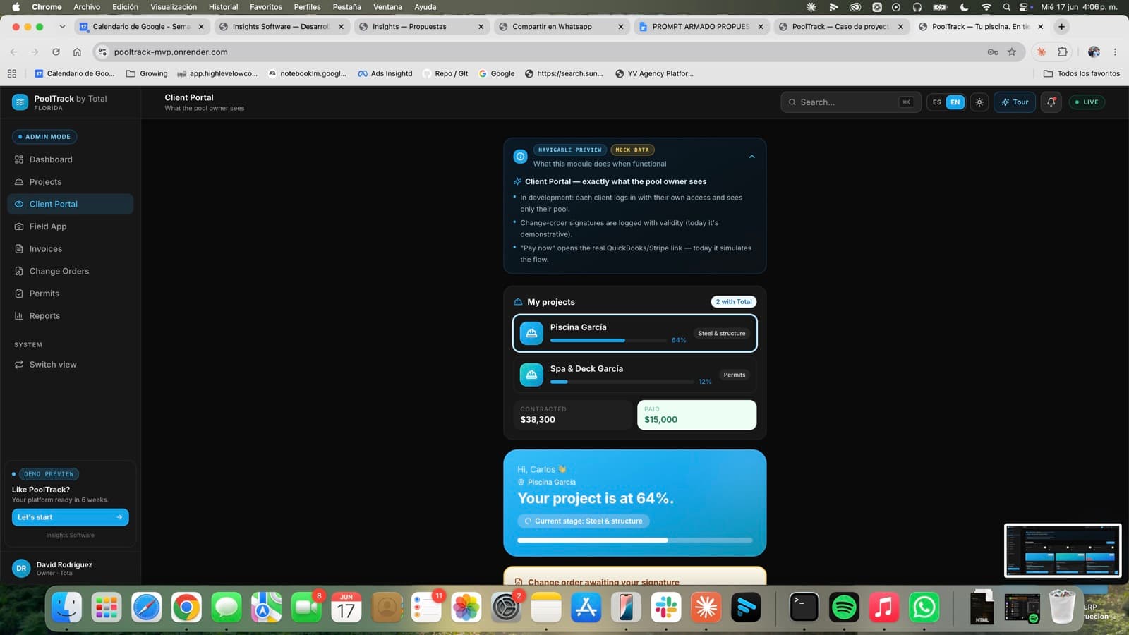Click the info icon in preview panel

pos(520,157)
